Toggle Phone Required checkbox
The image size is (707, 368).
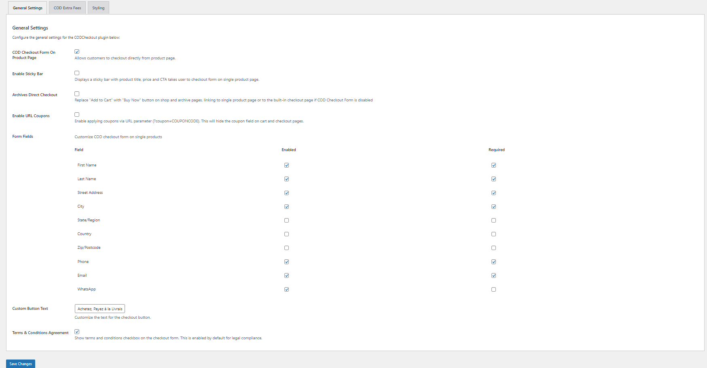[494, 262]
